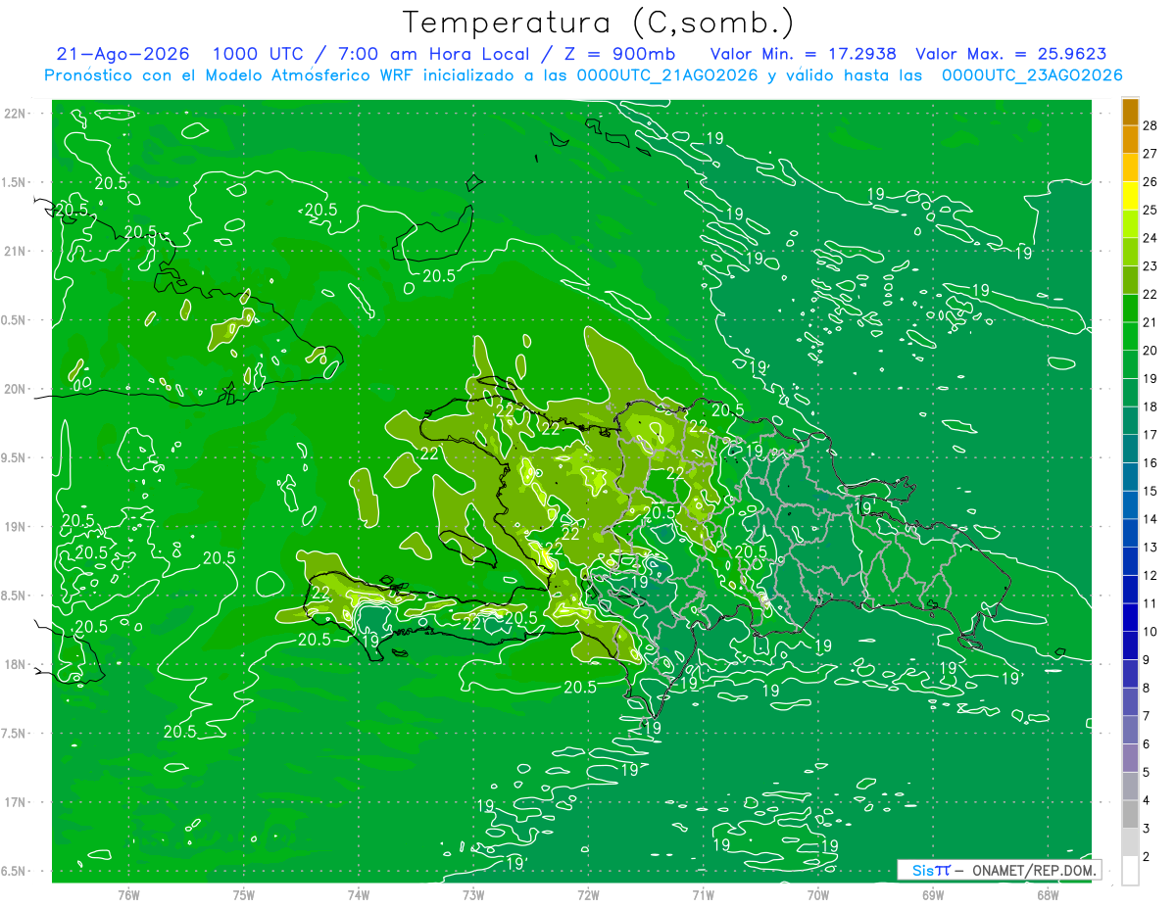The width and height of the screenshot is (1176, 908).
Task: Pick the colorbar swatch between 21 and 22
Action: tap(1130, 309)
